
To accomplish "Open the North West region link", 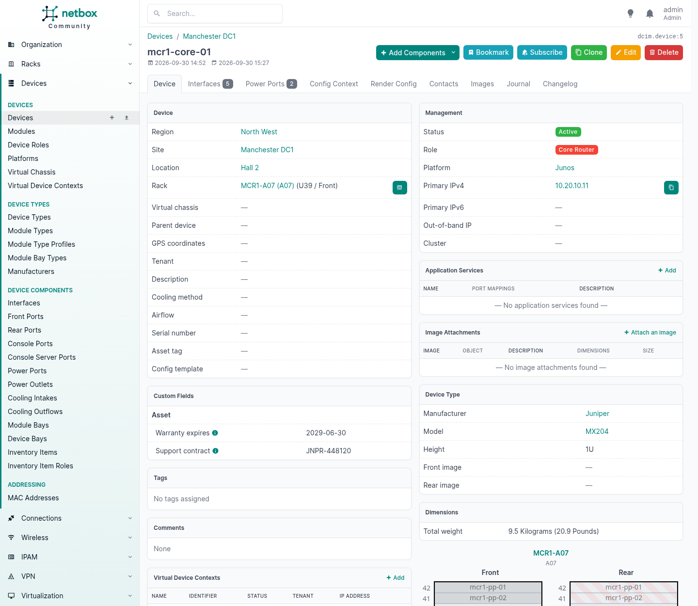I will pyautogui.click(x=259, y=132).
